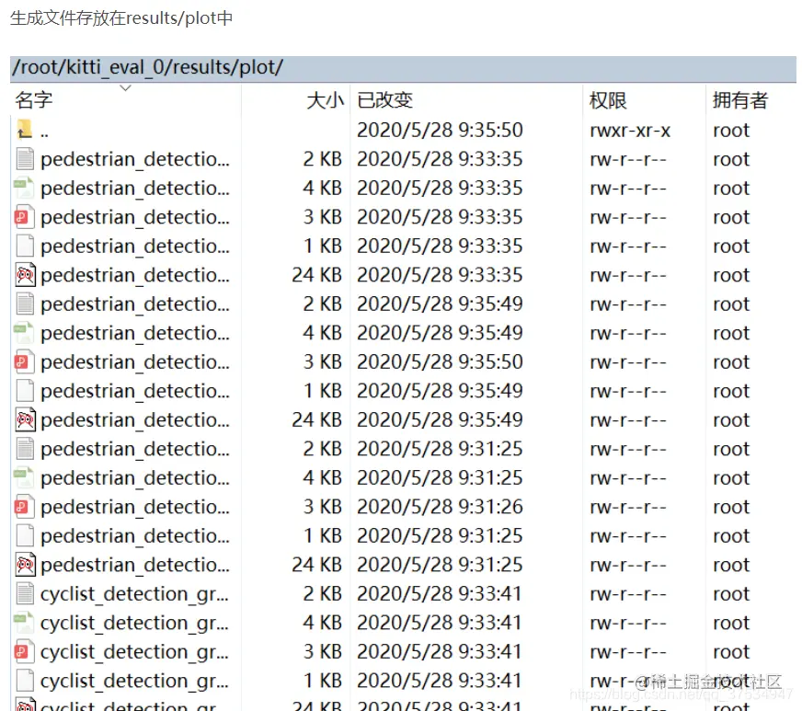
Task: Select cyclist_detection_gr... name in 3 KB row
Action: [134, 653]
